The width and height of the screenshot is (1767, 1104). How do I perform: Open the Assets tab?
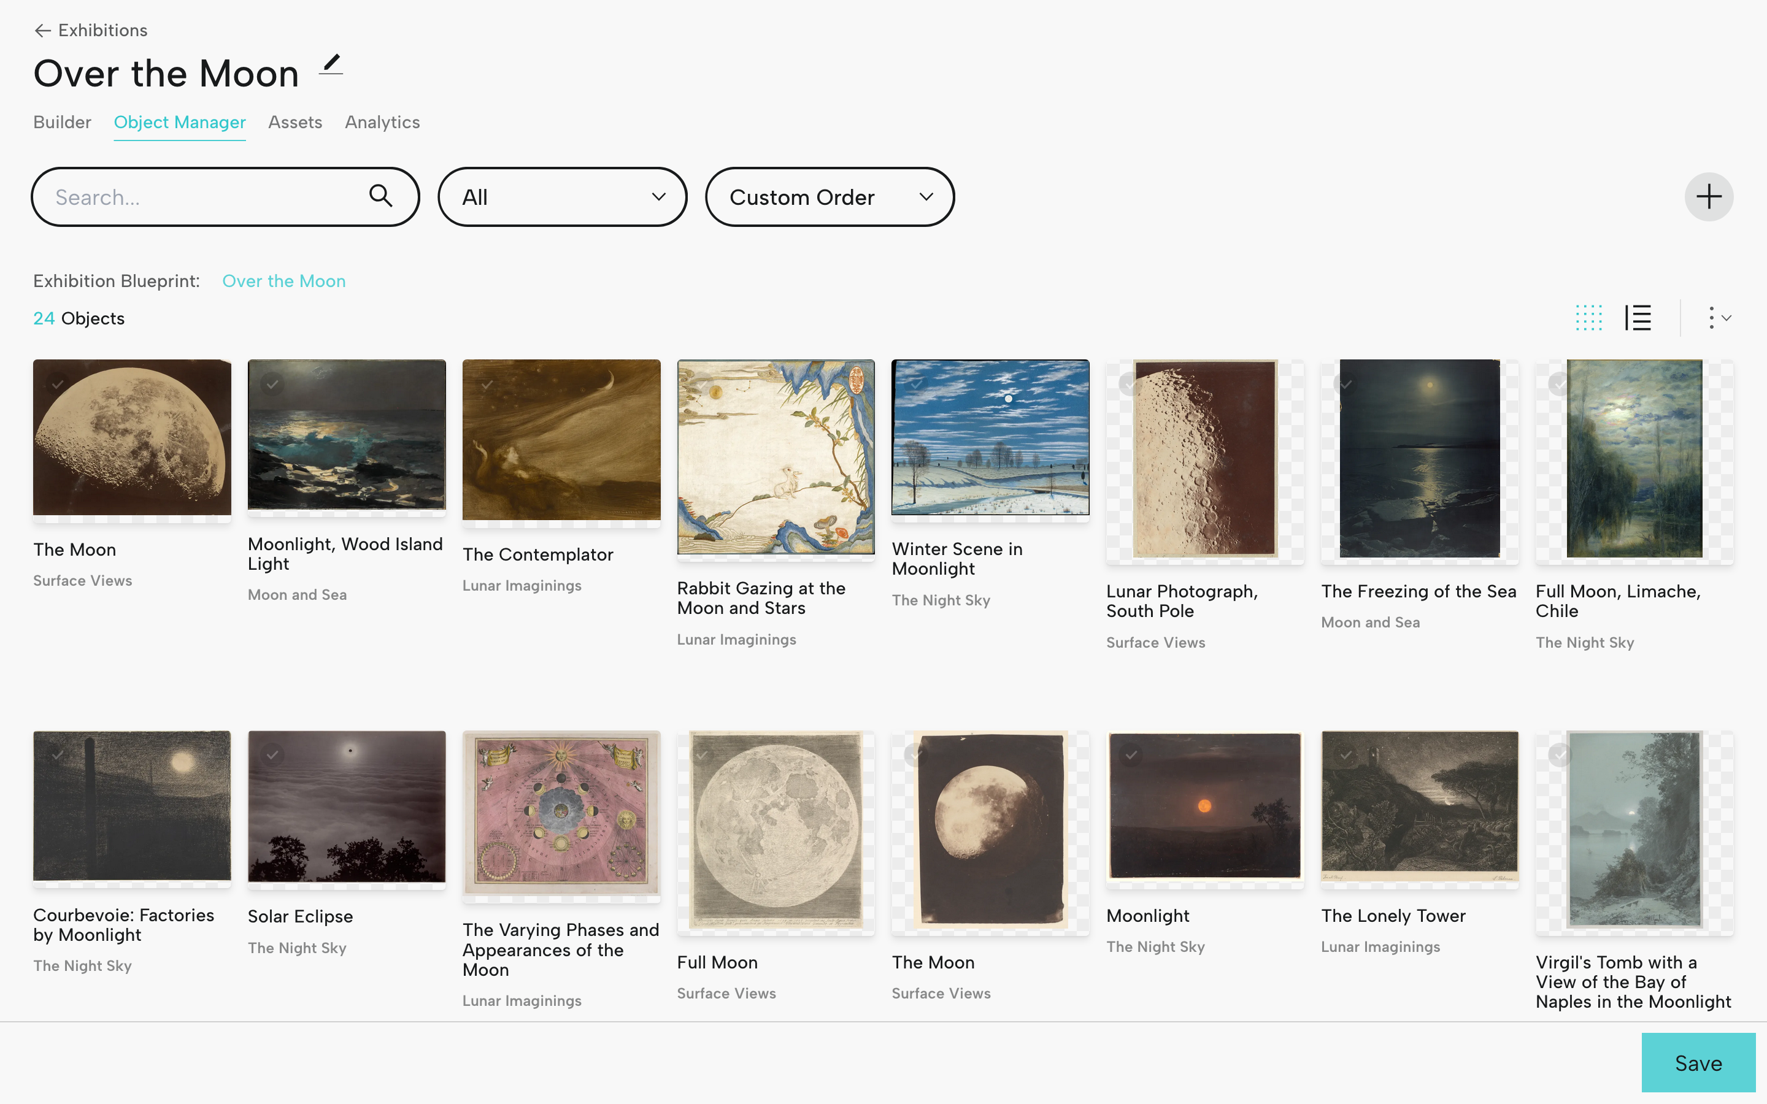coord(295,122)
